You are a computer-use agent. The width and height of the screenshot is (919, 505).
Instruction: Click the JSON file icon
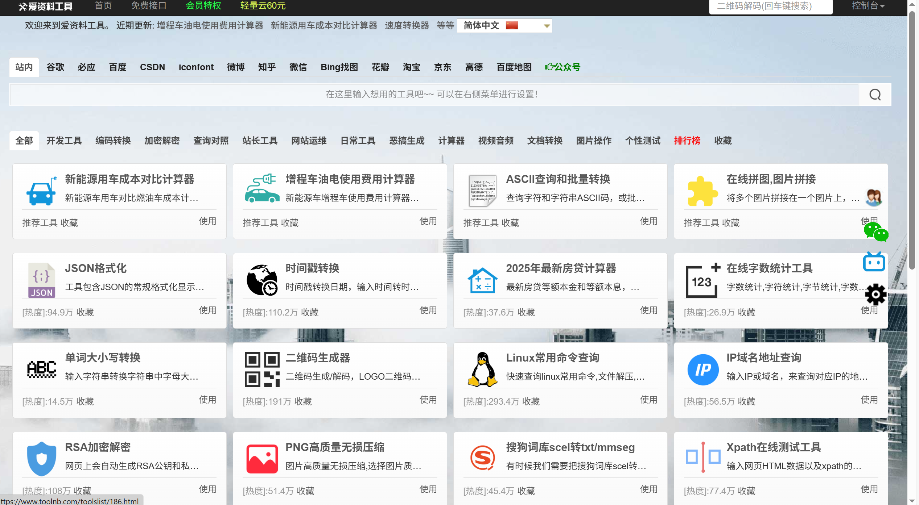[42, 280]
